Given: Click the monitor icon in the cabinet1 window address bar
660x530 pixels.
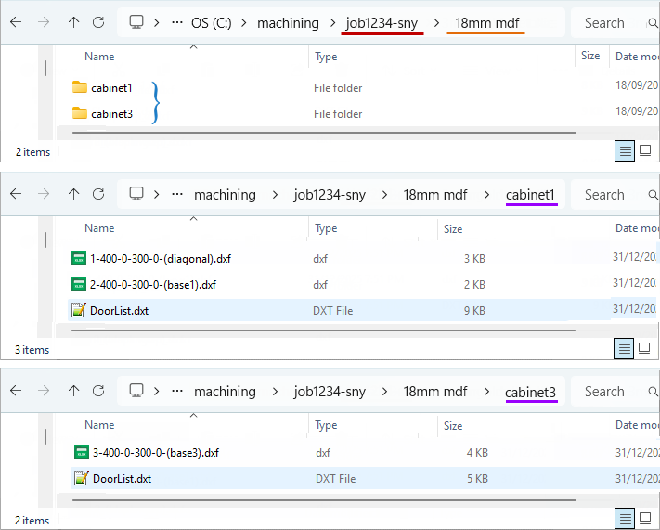Looking at the screenshot, I should point(136,195).
